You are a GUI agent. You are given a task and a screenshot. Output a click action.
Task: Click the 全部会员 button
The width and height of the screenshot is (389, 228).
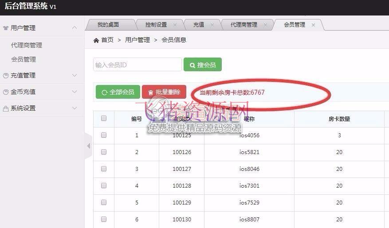(x=118, y=92)
